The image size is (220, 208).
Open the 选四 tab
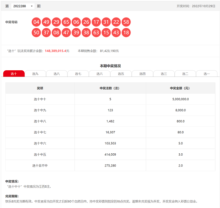click(x=142, y=74)
